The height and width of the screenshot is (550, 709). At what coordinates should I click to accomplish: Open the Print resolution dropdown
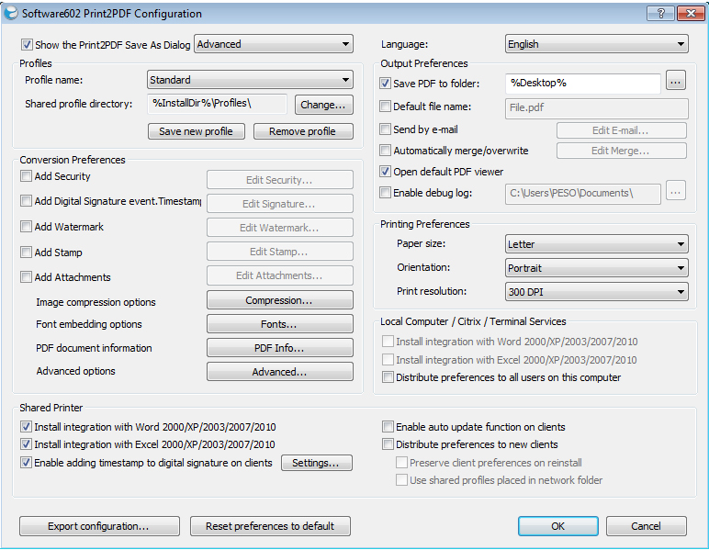(x=596, y=292)
